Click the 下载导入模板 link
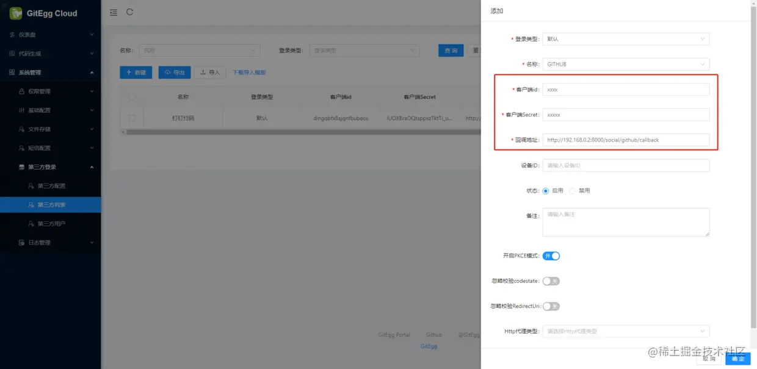 [249, 73]
